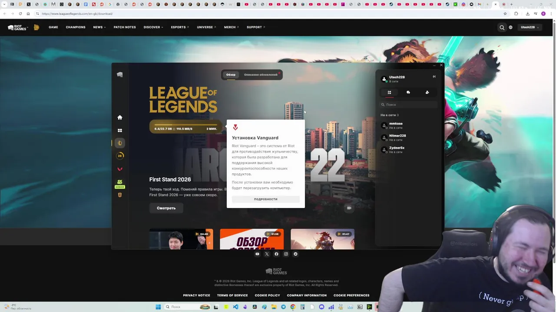Open Visual Studio Code from the taskbar
556x312 pixels.
point(235,307)
